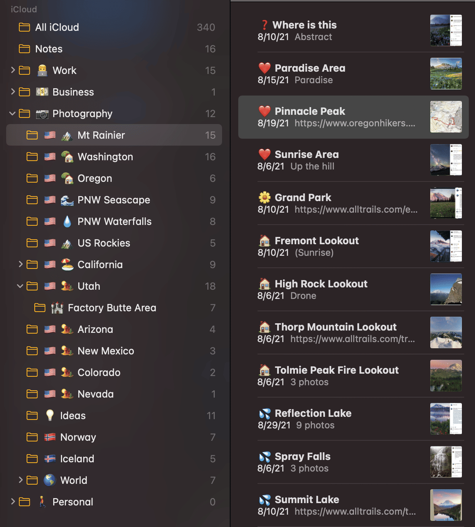Click the US Rockies mountain emoji icon
The width and height of the screenshot is (475, 527).
tap(67, 243)
